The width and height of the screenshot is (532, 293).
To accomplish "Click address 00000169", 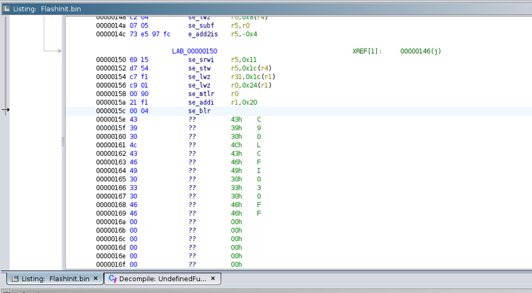I will (x=111, y=213).
